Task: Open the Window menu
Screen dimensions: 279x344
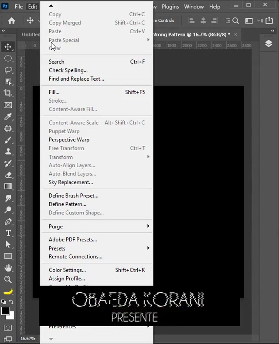Action: pyautogui.click(x=194, y=7)
